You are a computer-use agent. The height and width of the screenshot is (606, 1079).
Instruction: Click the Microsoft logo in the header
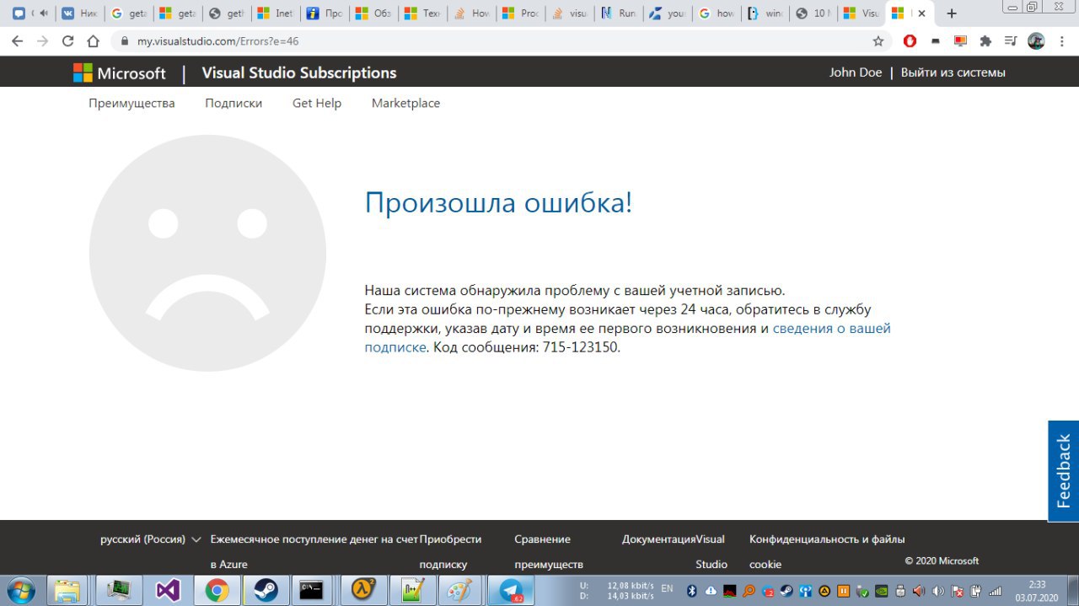(120, 73)
